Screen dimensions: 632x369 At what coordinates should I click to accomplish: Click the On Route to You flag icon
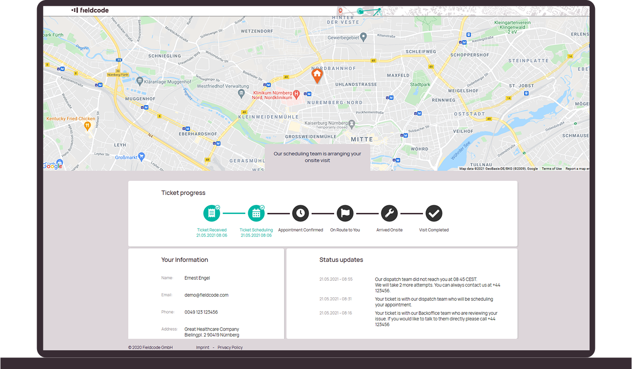[345, 213]
